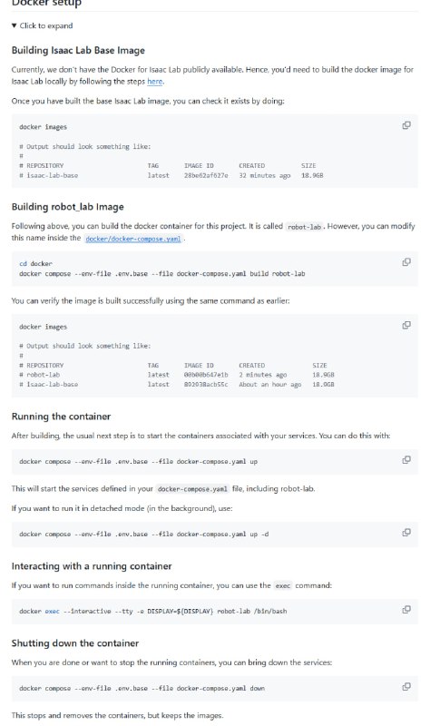Click the Building Isaac Lab Base Image heading
This screenshot has width=430, height=726.
78,51
